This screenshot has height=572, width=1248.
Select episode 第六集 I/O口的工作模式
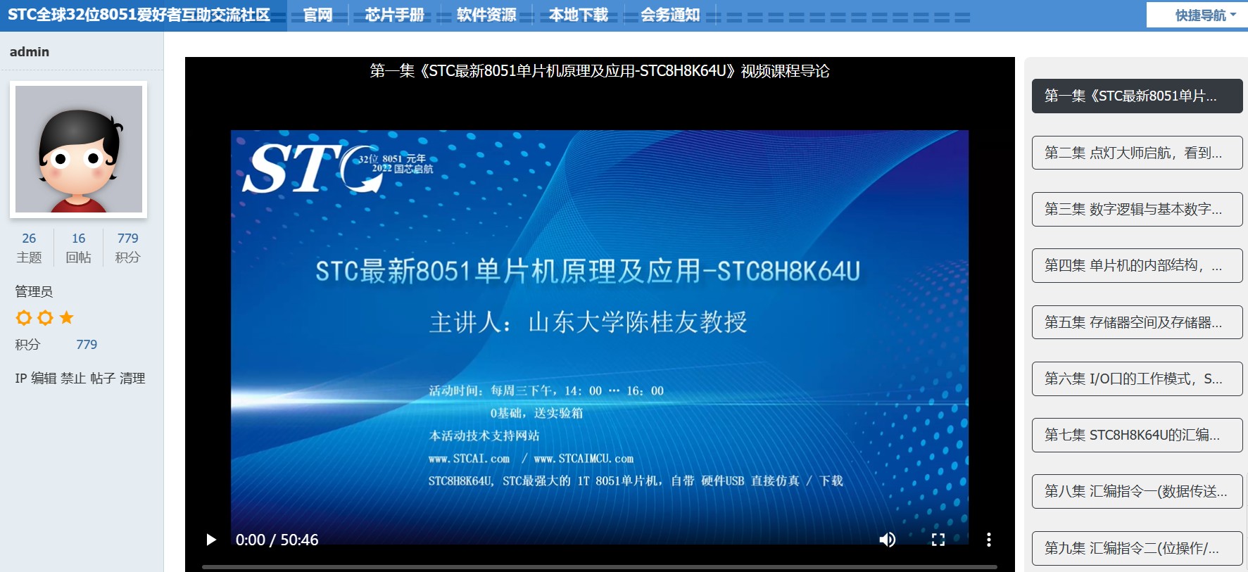[x=1137, y=379]
